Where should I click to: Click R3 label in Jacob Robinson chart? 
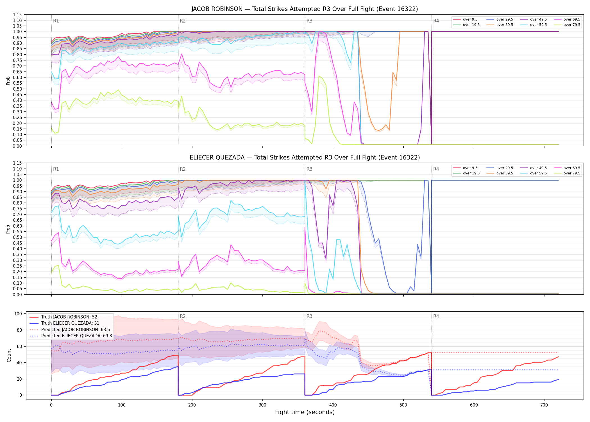click(x=309, y=21)
